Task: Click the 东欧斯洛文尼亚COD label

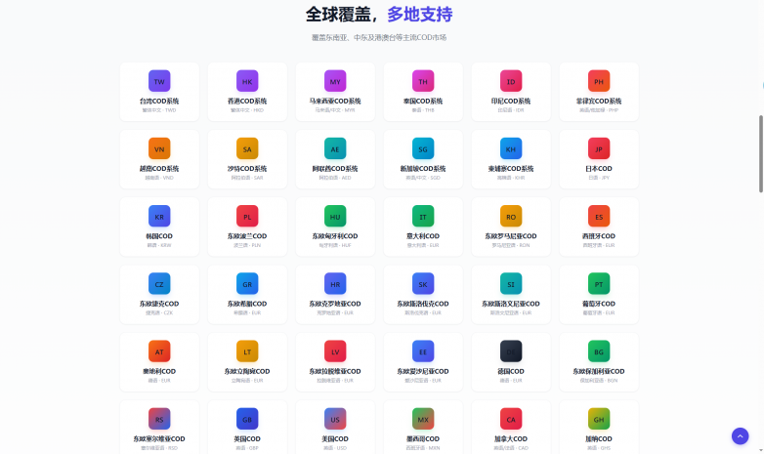Action: 511,304
